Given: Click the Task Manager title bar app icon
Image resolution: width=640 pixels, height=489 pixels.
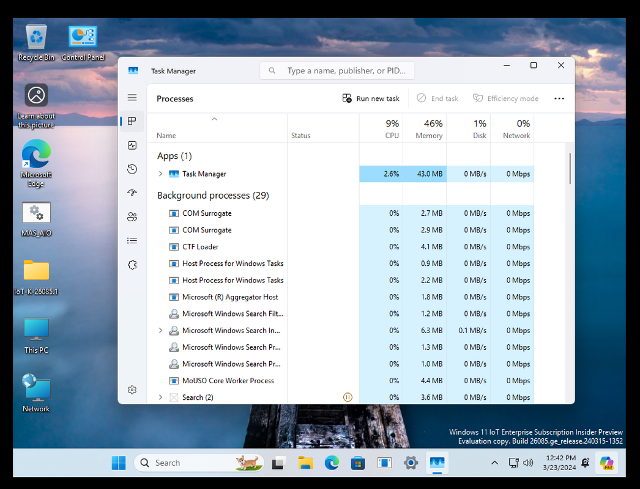Looking at the screenshot, I should pos(133,70).
